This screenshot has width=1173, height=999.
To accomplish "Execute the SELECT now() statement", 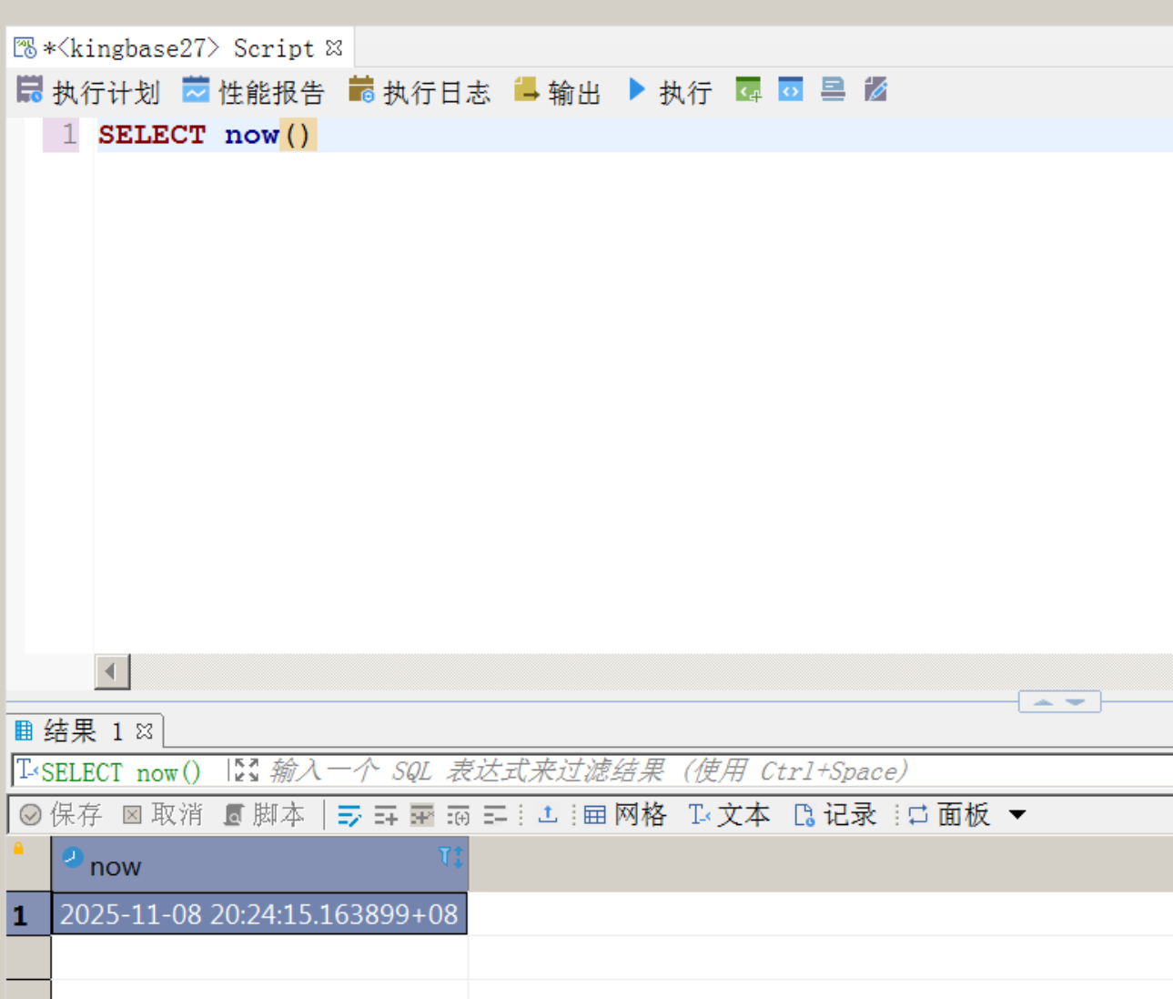I will [x=672, y=89].
